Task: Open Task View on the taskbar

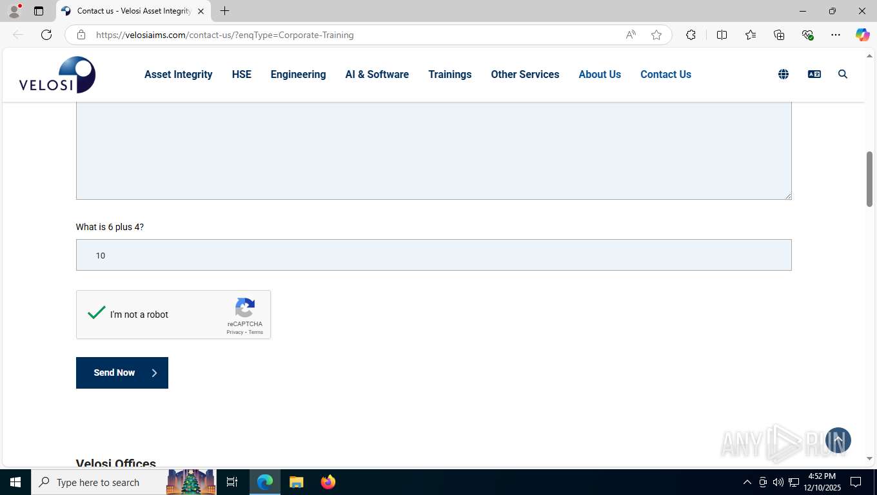Action: coord(232,482)
